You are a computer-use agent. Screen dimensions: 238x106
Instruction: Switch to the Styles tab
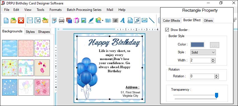30,32
